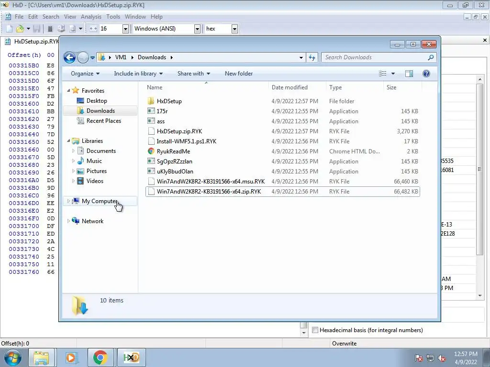This screenshot has height=367, width=490.
Task: Click the VM1 breadcrumb in address bar
Action: [121, 57]
